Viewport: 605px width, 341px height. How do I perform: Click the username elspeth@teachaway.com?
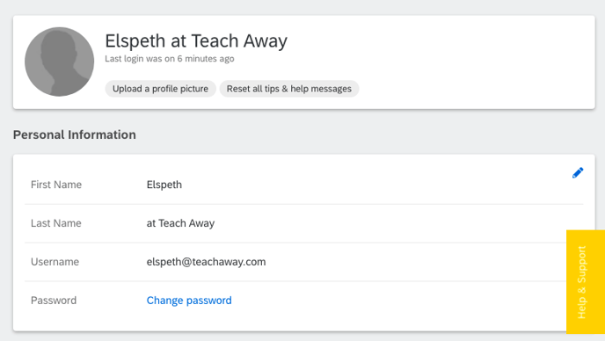point(206,262)
